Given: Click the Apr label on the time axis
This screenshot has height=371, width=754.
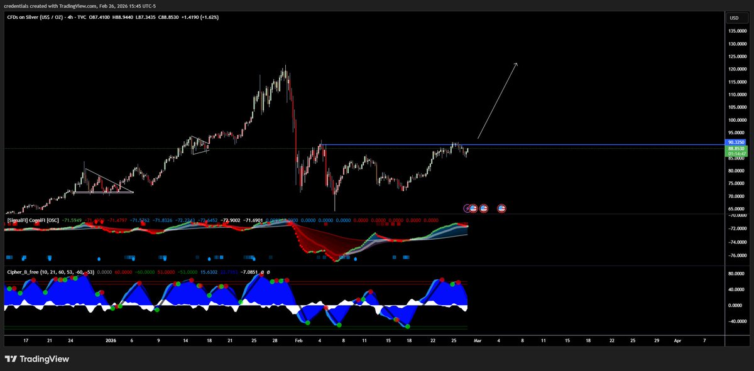Looking at the screenshot, I should pyautogui.click(x=677, y=340).
